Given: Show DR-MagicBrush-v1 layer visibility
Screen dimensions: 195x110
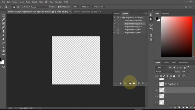Looking at the screenshot, I should (156, 84).
